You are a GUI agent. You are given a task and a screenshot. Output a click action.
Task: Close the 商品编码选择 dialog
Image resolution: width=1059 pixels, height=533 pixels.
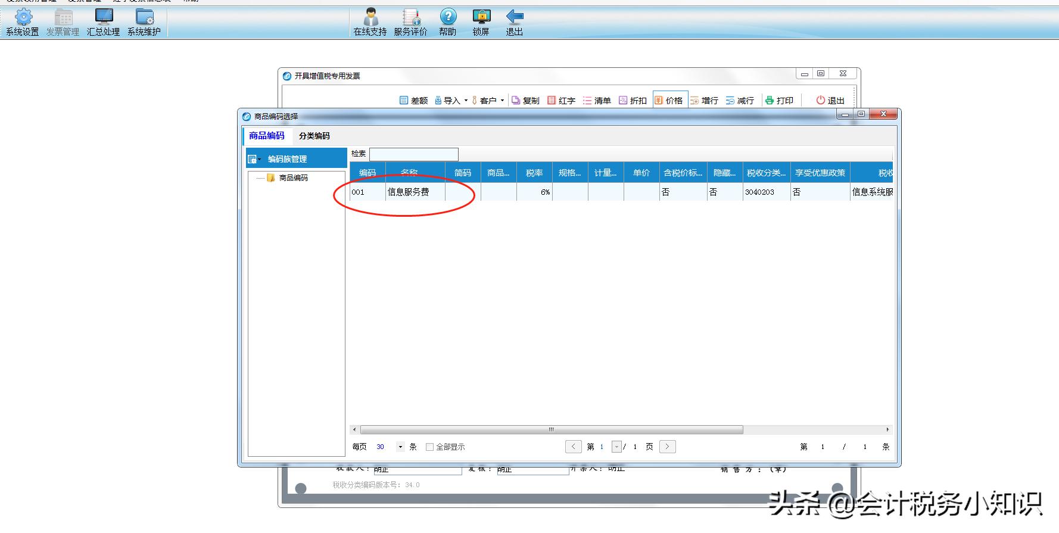883,114
